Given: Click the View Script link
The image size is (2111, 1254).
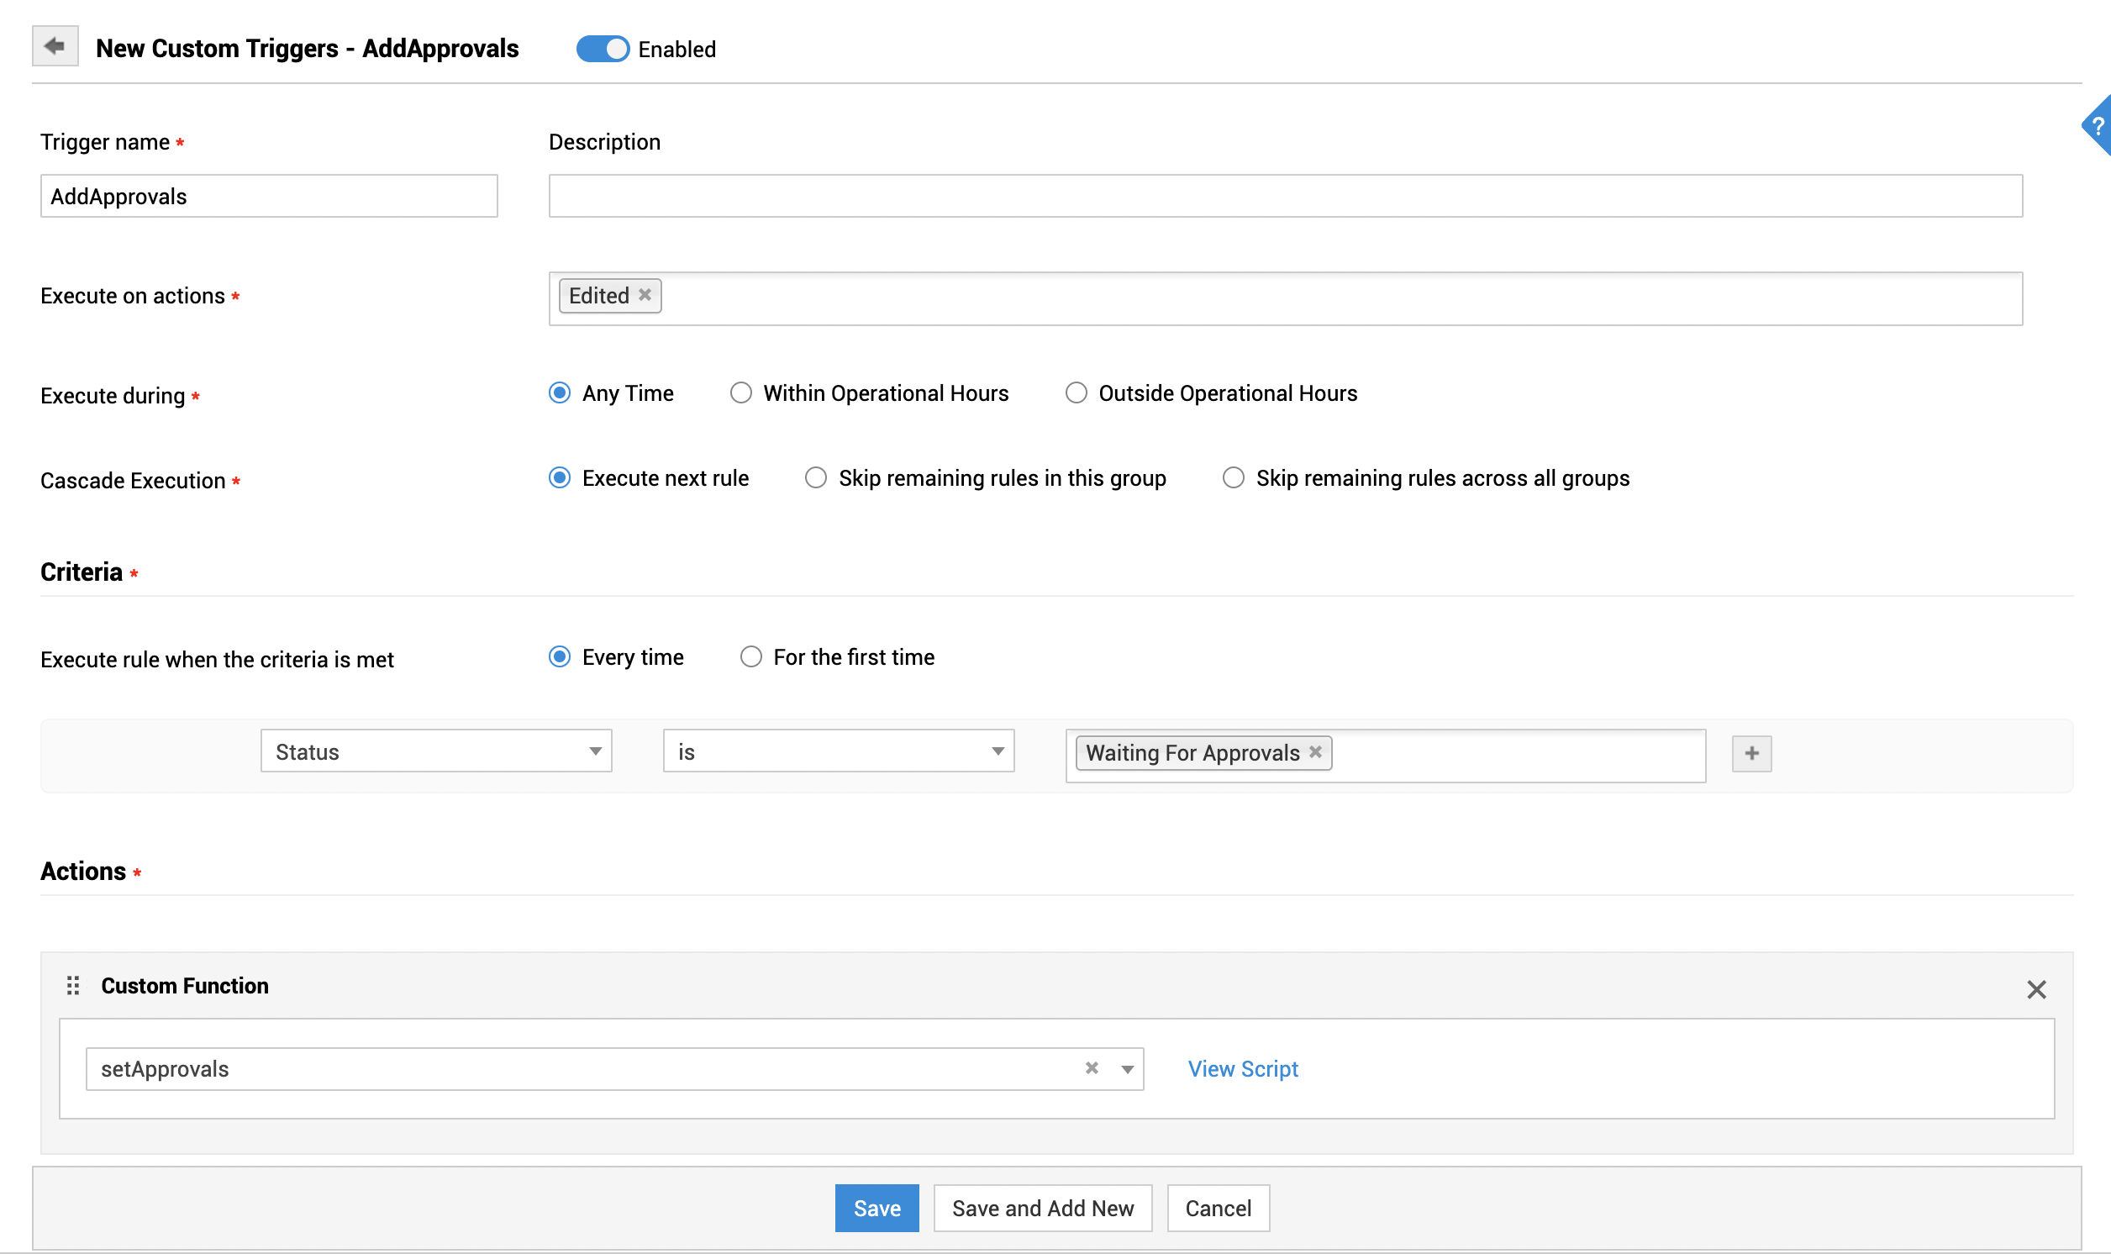Looking at the screenshot, I should (1243, 1069).
